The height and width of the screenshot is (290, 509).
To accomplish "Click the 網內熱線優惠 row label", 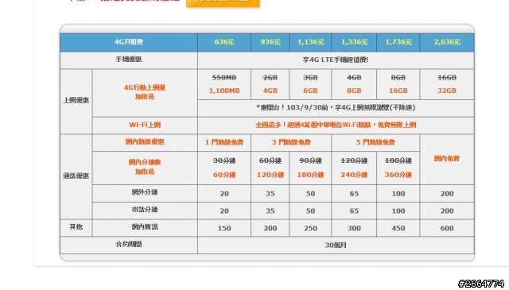I will (145, 142).
